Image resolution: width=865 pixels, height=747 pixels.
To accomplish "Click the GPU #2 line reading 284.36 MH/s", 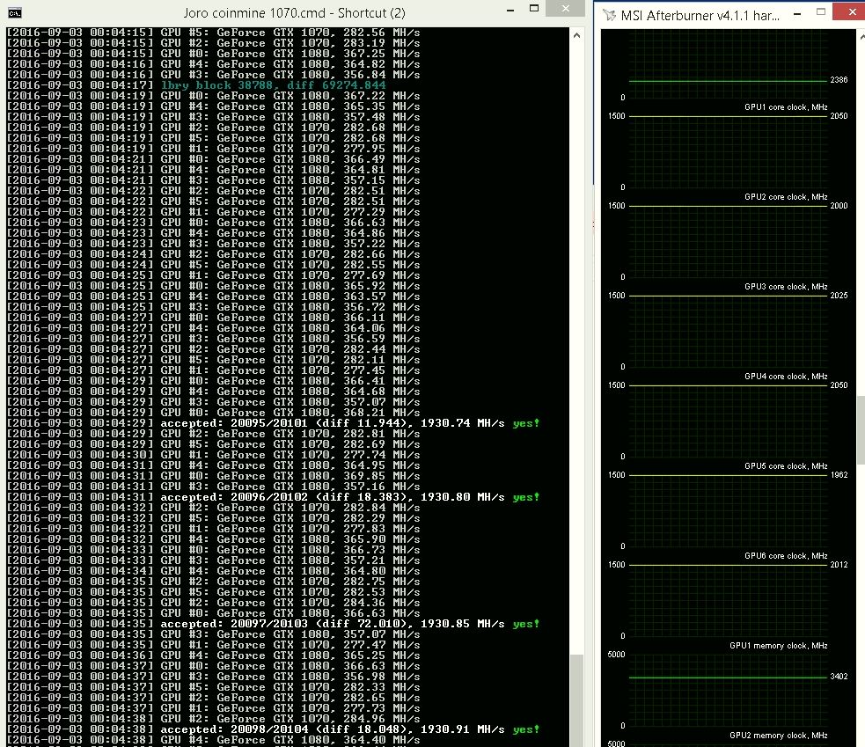I will (213, 603).
